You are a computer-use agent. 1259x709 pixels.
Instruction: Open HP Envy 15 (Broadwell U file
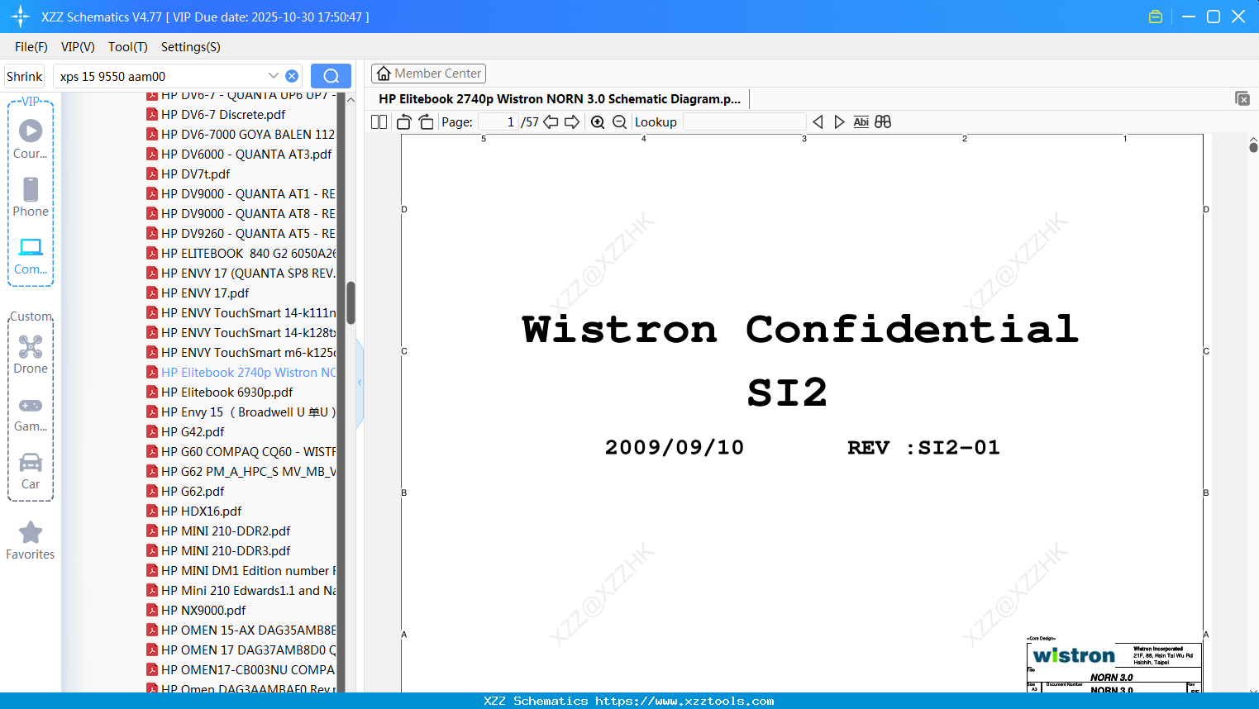(x=240, y=412)
